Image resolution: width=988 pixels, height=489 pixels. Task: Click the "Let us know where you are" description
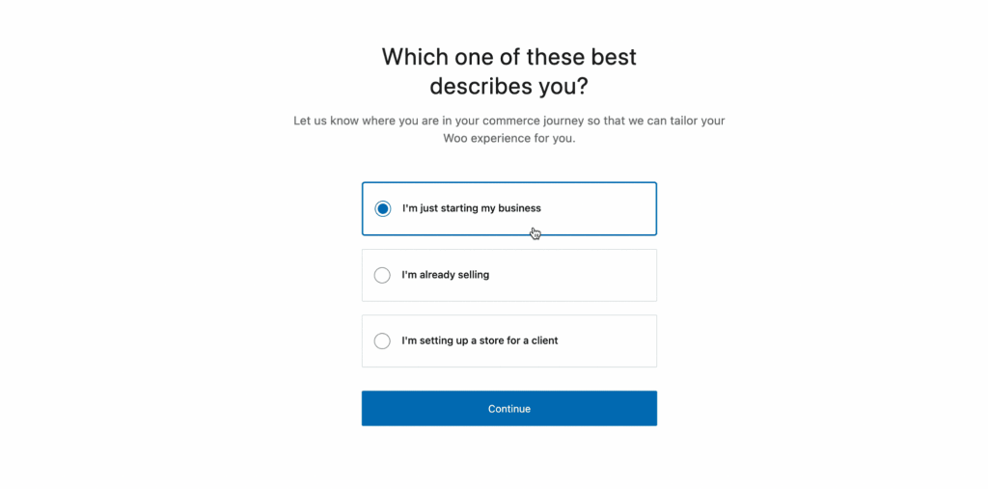[x=508, y=121]
